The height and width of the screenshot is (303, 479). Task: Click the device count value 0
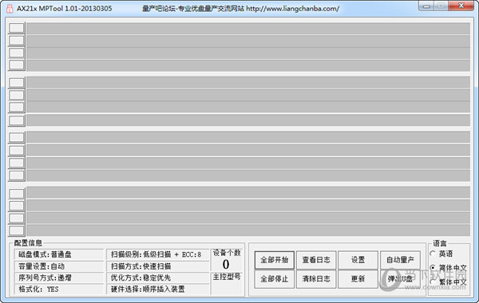(226, 264)
